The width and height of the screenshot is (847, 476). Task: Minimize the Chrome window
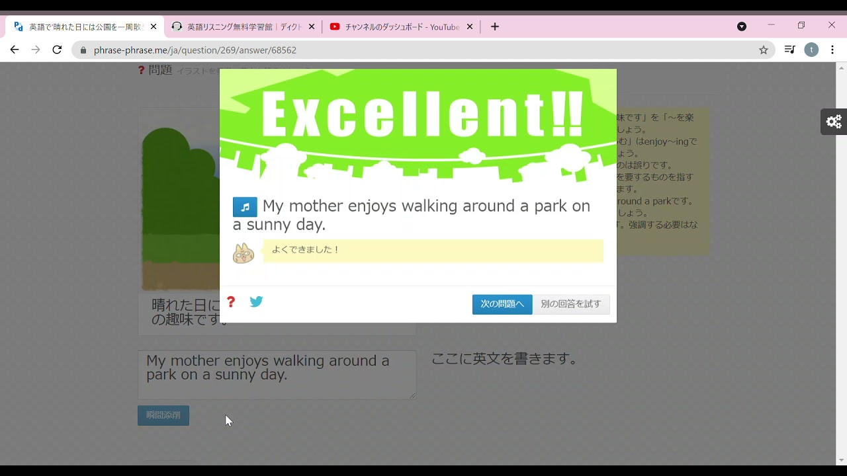[771, 25]
